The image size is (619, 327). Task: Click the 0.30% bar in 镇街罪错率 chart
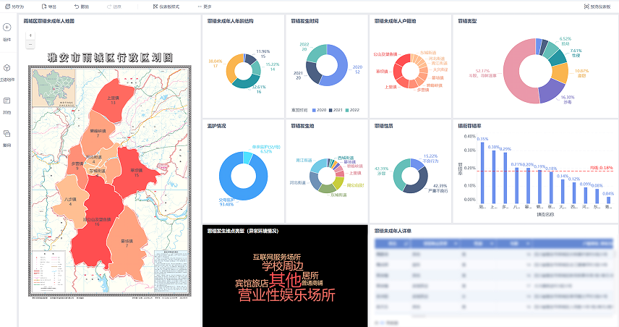click(493, 177)
